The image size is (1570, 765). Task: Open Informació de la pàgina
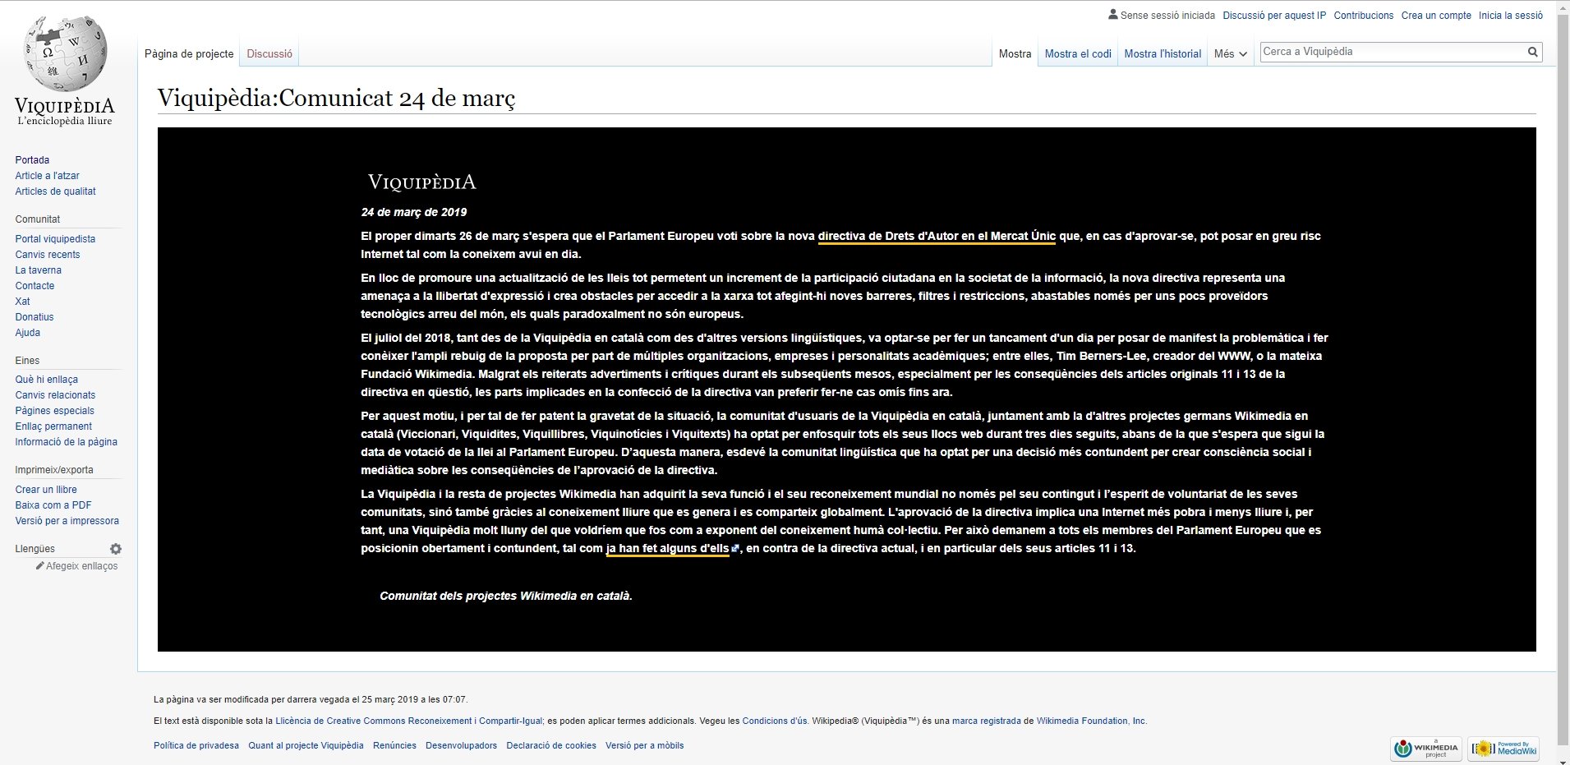pos(66,442)
